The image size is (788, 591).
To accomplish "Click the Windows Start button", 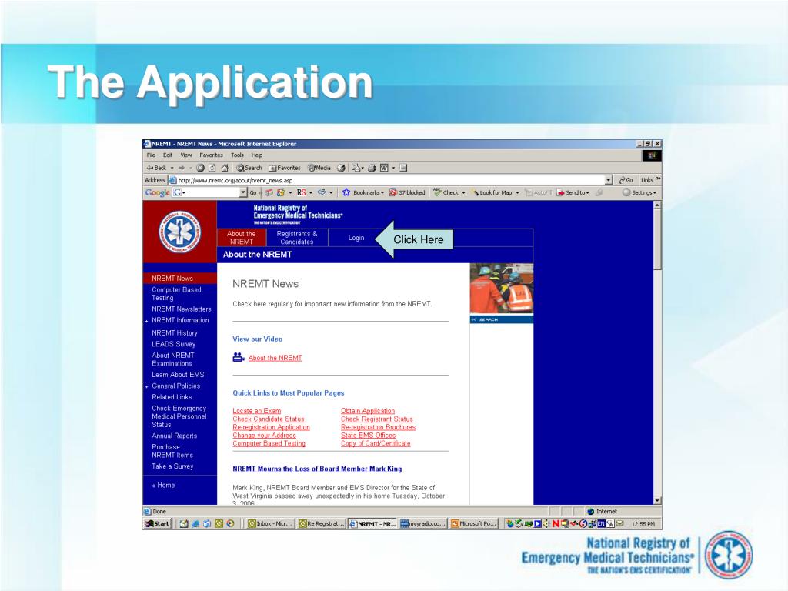I will point(158,523).
